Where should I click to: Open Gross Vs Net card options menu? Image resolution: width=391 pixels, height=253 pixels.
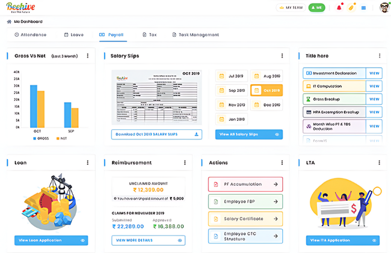click(x=88, y=56)
